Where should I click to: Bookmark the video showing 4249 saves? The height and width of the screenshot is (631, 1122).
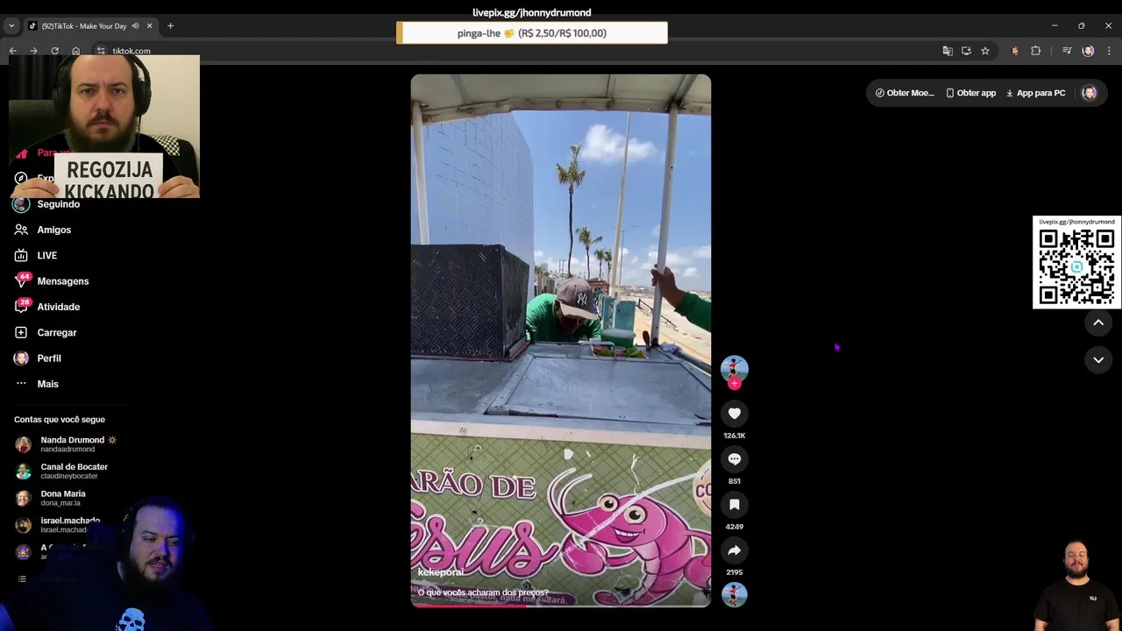(735, 505)
